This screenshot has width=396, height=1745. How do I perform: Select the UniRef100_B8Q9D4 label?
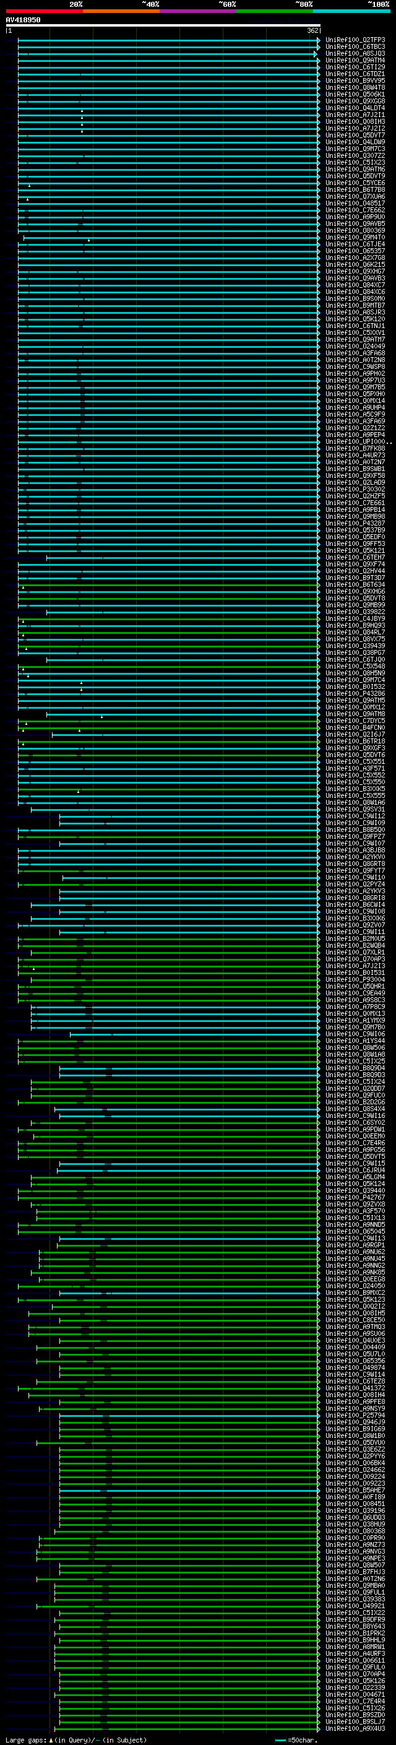tap(355, 1068)
